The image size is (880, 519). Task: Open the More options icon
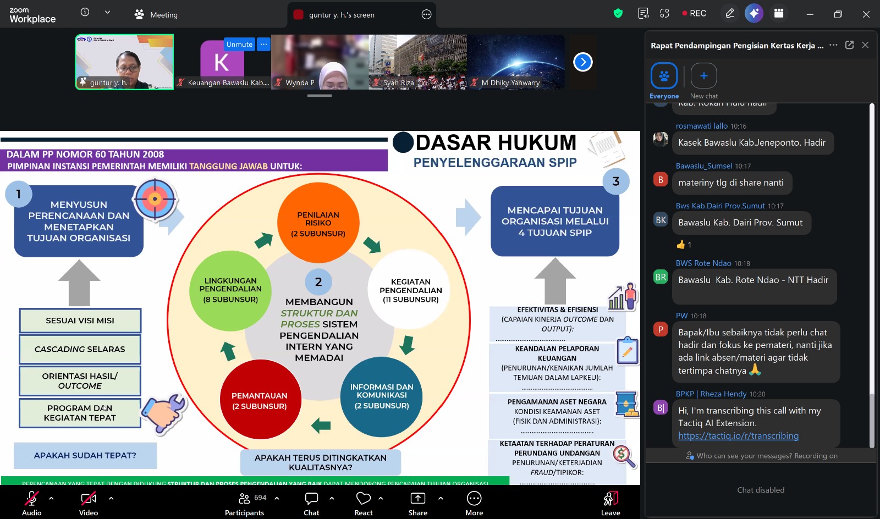tap(474, 504)
